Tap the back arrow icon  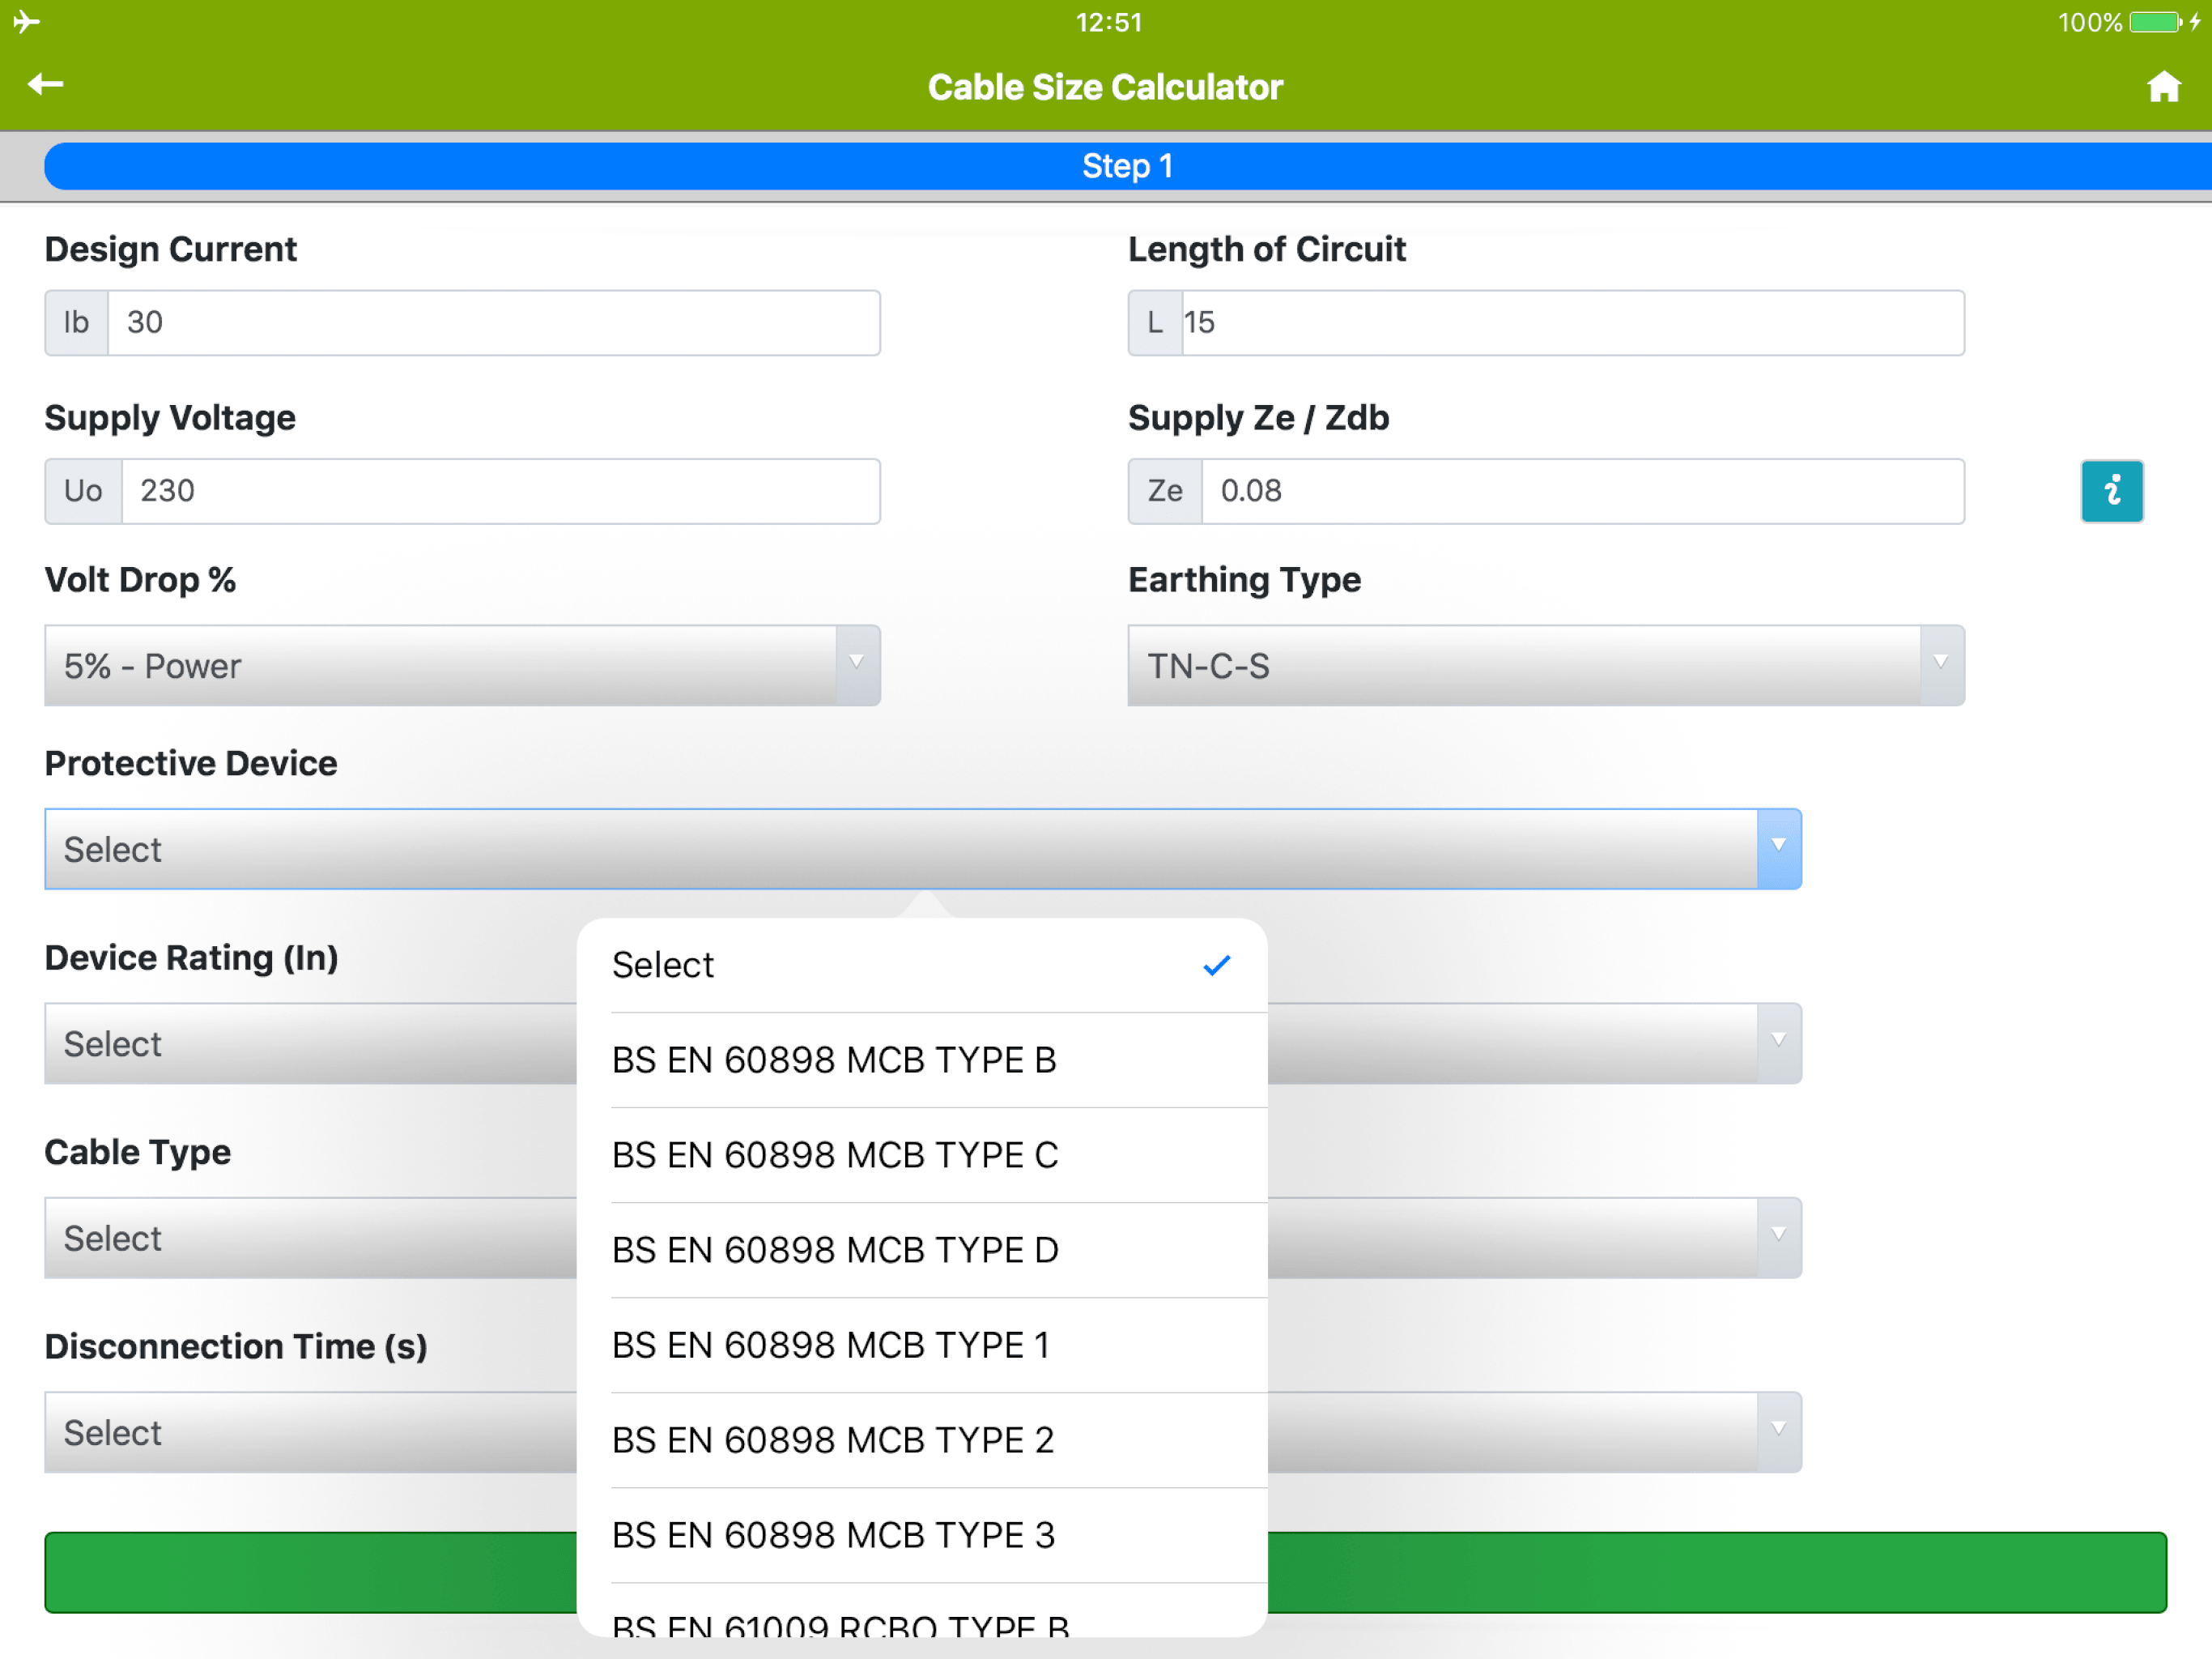(x=46, y=85)
